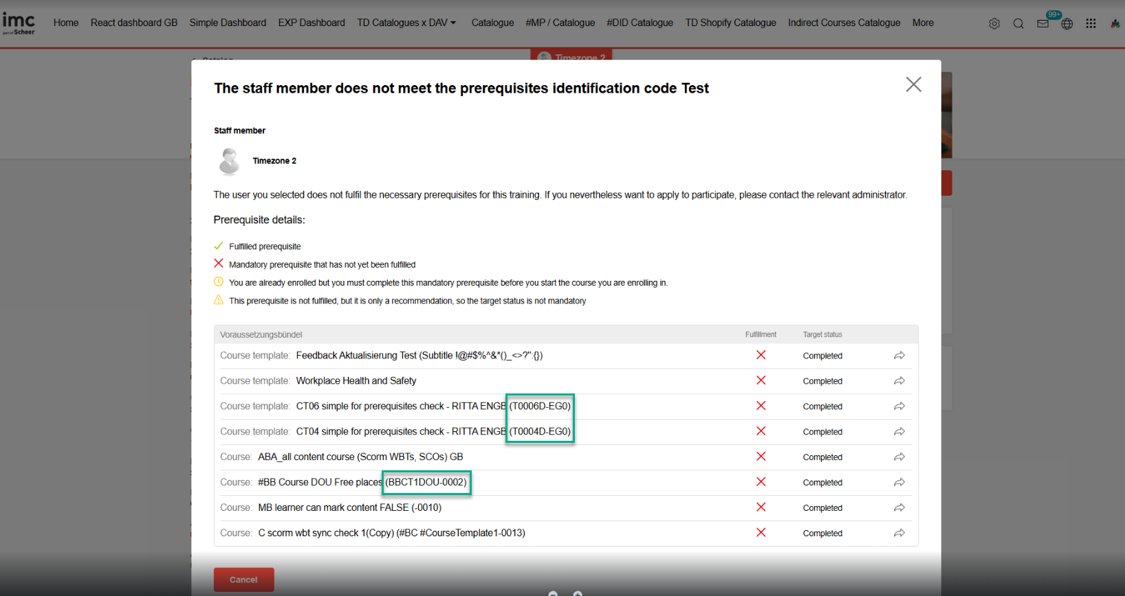Viewport: 1125px width, 596px height.
Task: Open React dashboard GB menu item
Action: (134, 23)
